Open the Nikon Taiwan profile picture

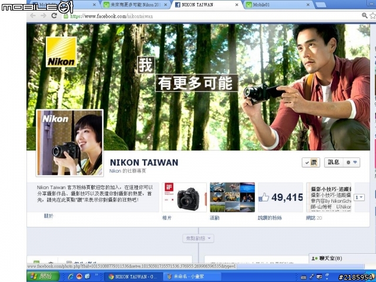pyautogui.click(x=69, y=143)
